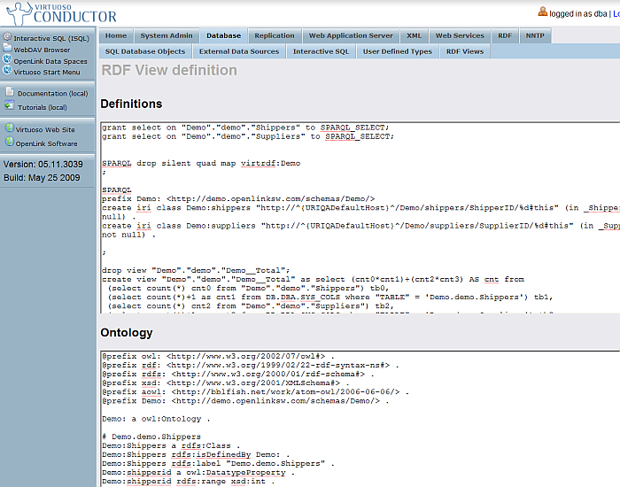Click the 'logged in as dba' text
Viewport: 620px width, 487px height.
pos(577,14)
